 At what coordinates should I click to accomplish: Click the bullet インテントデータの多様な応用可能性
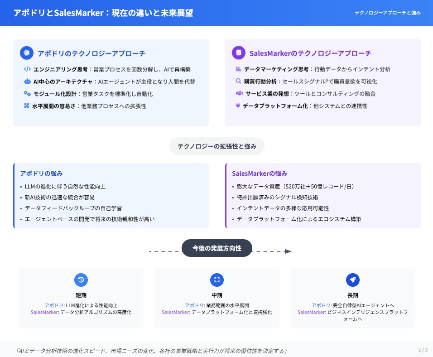click(283, 208)
